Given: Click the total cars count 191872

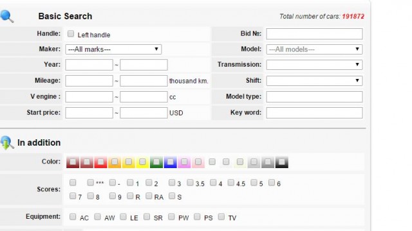Looking at the screenshot, I should [x=353, y=17].
